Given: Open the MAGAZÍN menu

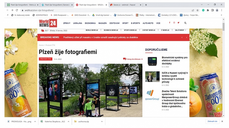Looking at the screenshot, I should pyautogui.click(x=103, y=23).
